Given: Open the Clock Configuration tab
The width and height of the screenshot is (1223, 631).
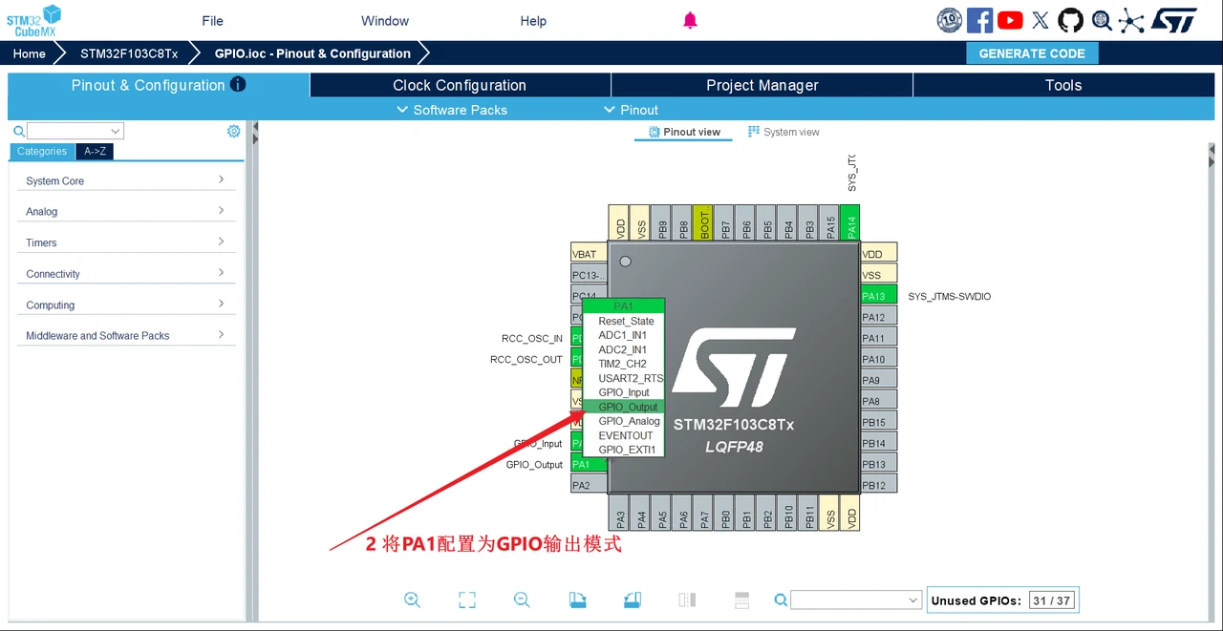Looking at the screenshot, I should [460, 85].
